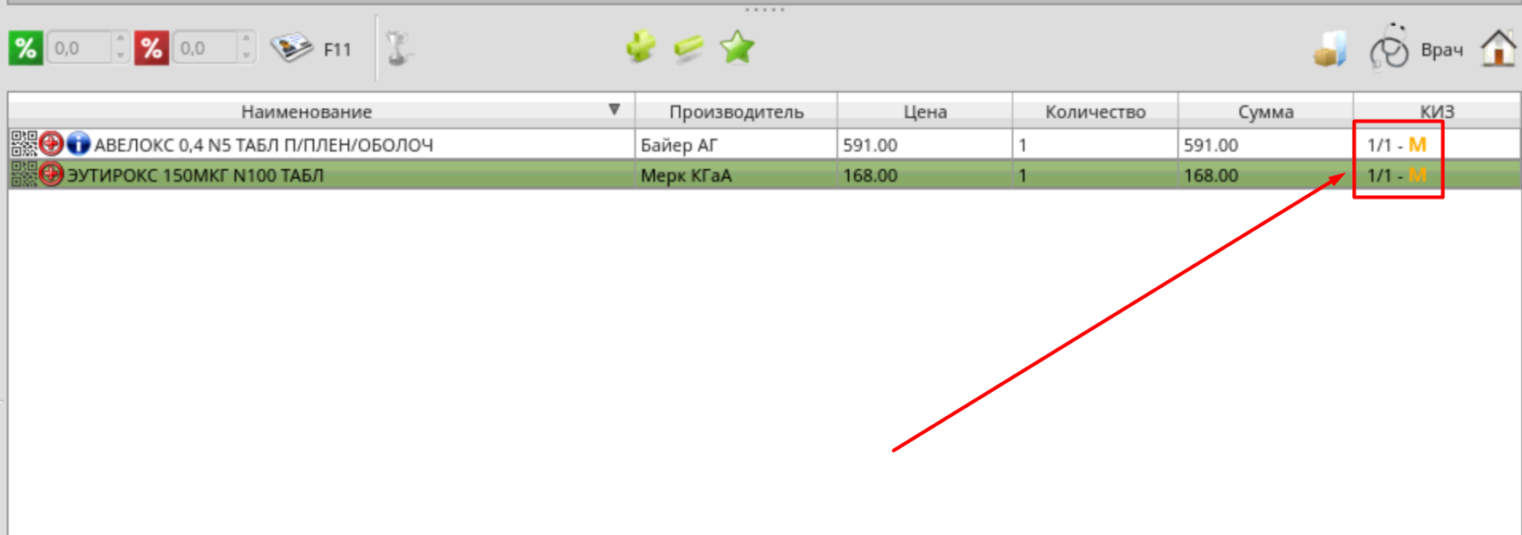Click the Цена column header

click(924, 111)
